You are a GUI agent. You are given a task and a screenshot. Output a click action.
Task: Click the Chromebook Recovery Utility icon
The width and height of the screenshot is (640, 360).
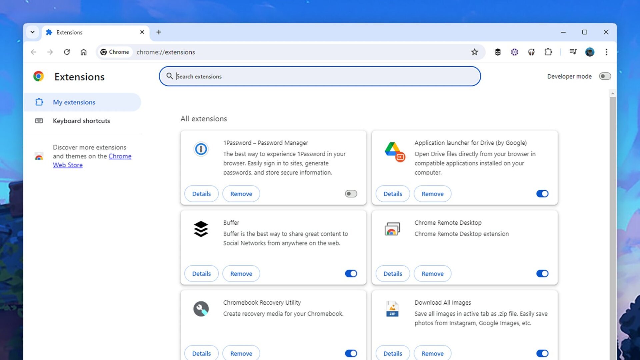[x=200, y=308]
